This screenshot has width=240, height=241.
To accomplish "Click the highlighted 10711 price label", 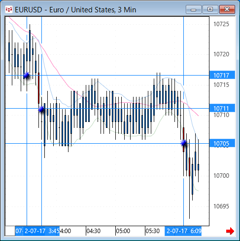I will point(222,108).
